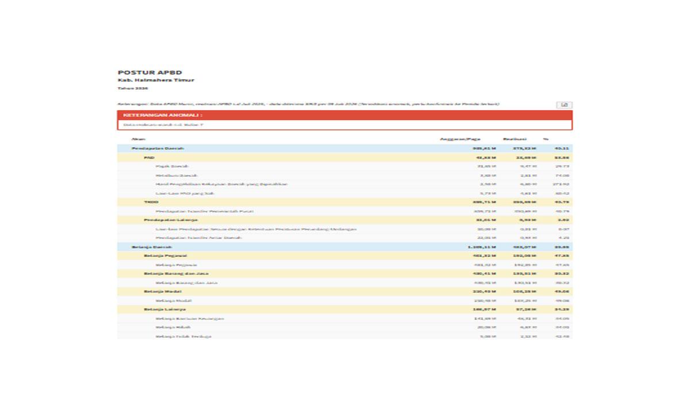Select the Pendapatan Transfer Pemerintah Pusat row
The height and width of the screenshot is (402, 690).
[344, 211]
